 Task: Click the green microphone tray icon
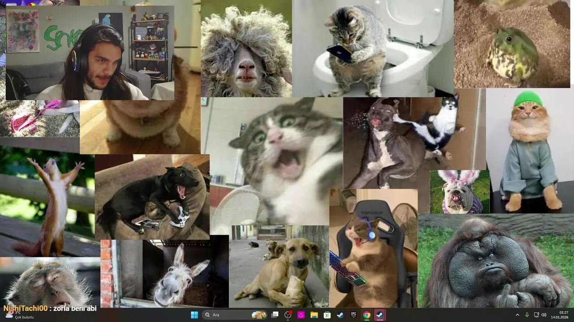click(527, 315)
